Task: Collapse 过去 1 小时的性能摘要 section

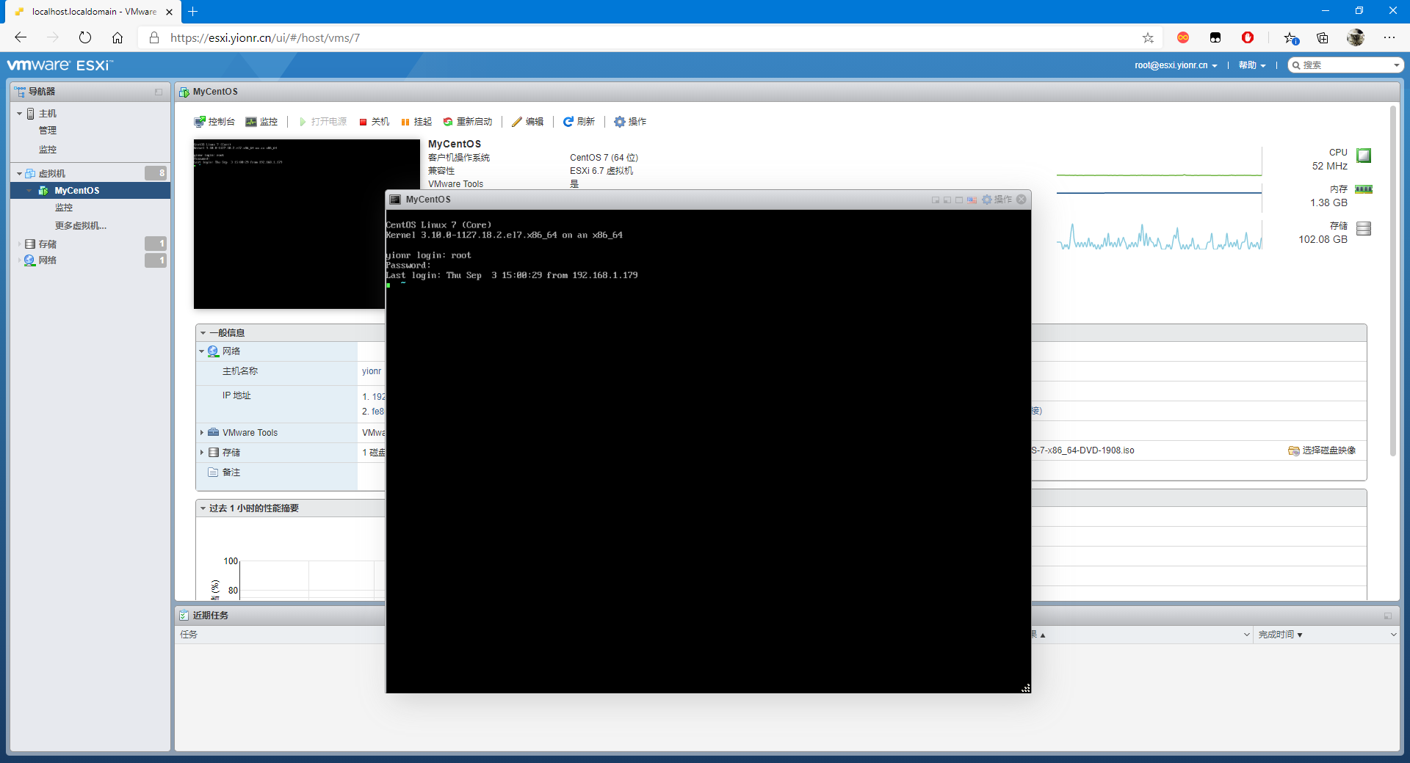Action: point(203,508)
